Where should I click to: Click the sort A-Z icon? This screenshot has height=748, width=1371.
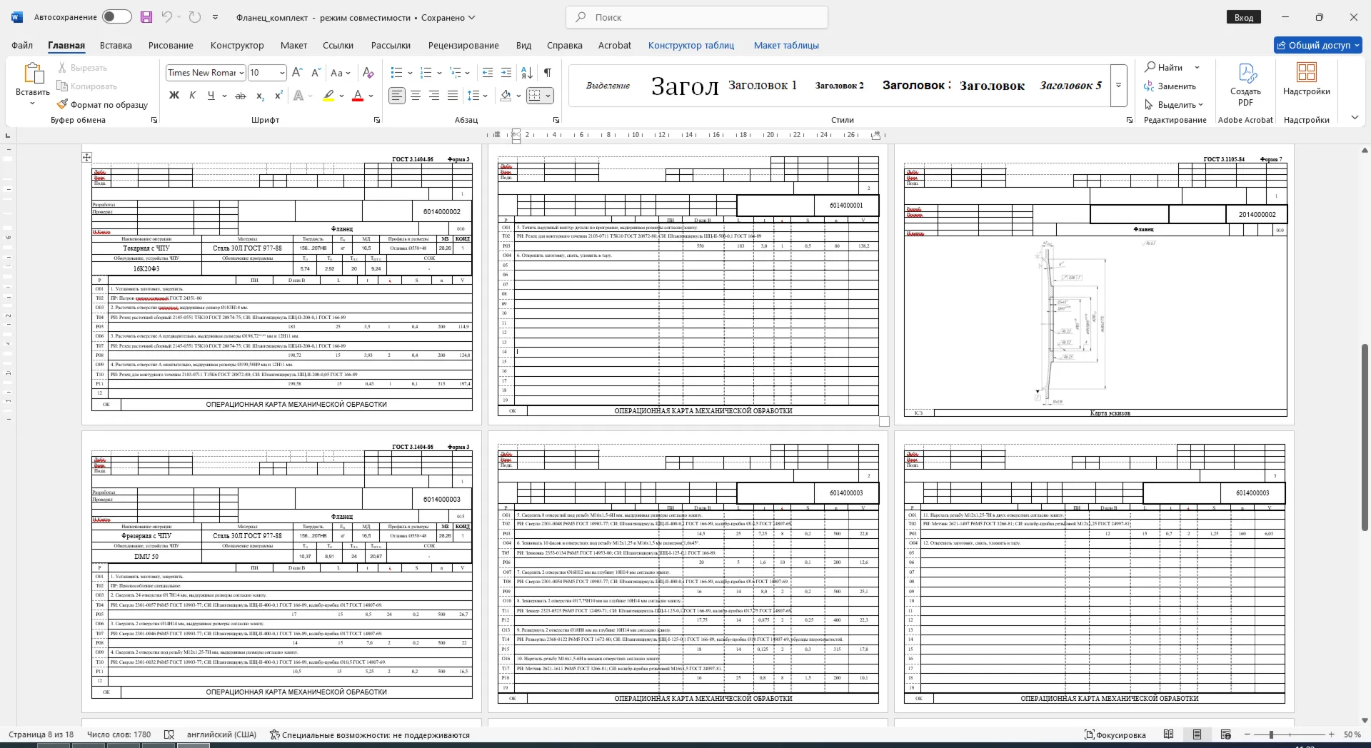[527, 72]
